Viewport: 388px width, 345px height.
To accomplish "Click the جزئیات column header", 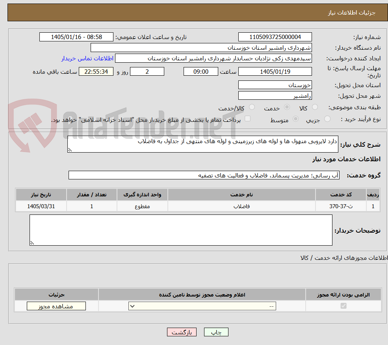I will coord(56,295).
